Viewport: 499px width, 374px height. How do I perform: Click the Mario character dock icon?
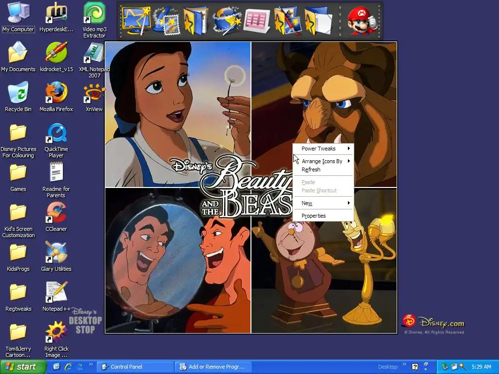(362, 21)
